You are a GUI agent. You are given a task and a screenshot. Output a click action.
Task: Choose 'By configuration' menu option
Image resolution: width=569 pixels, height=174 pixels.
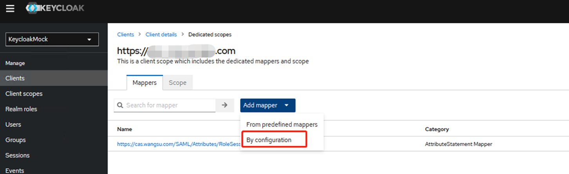269,140
